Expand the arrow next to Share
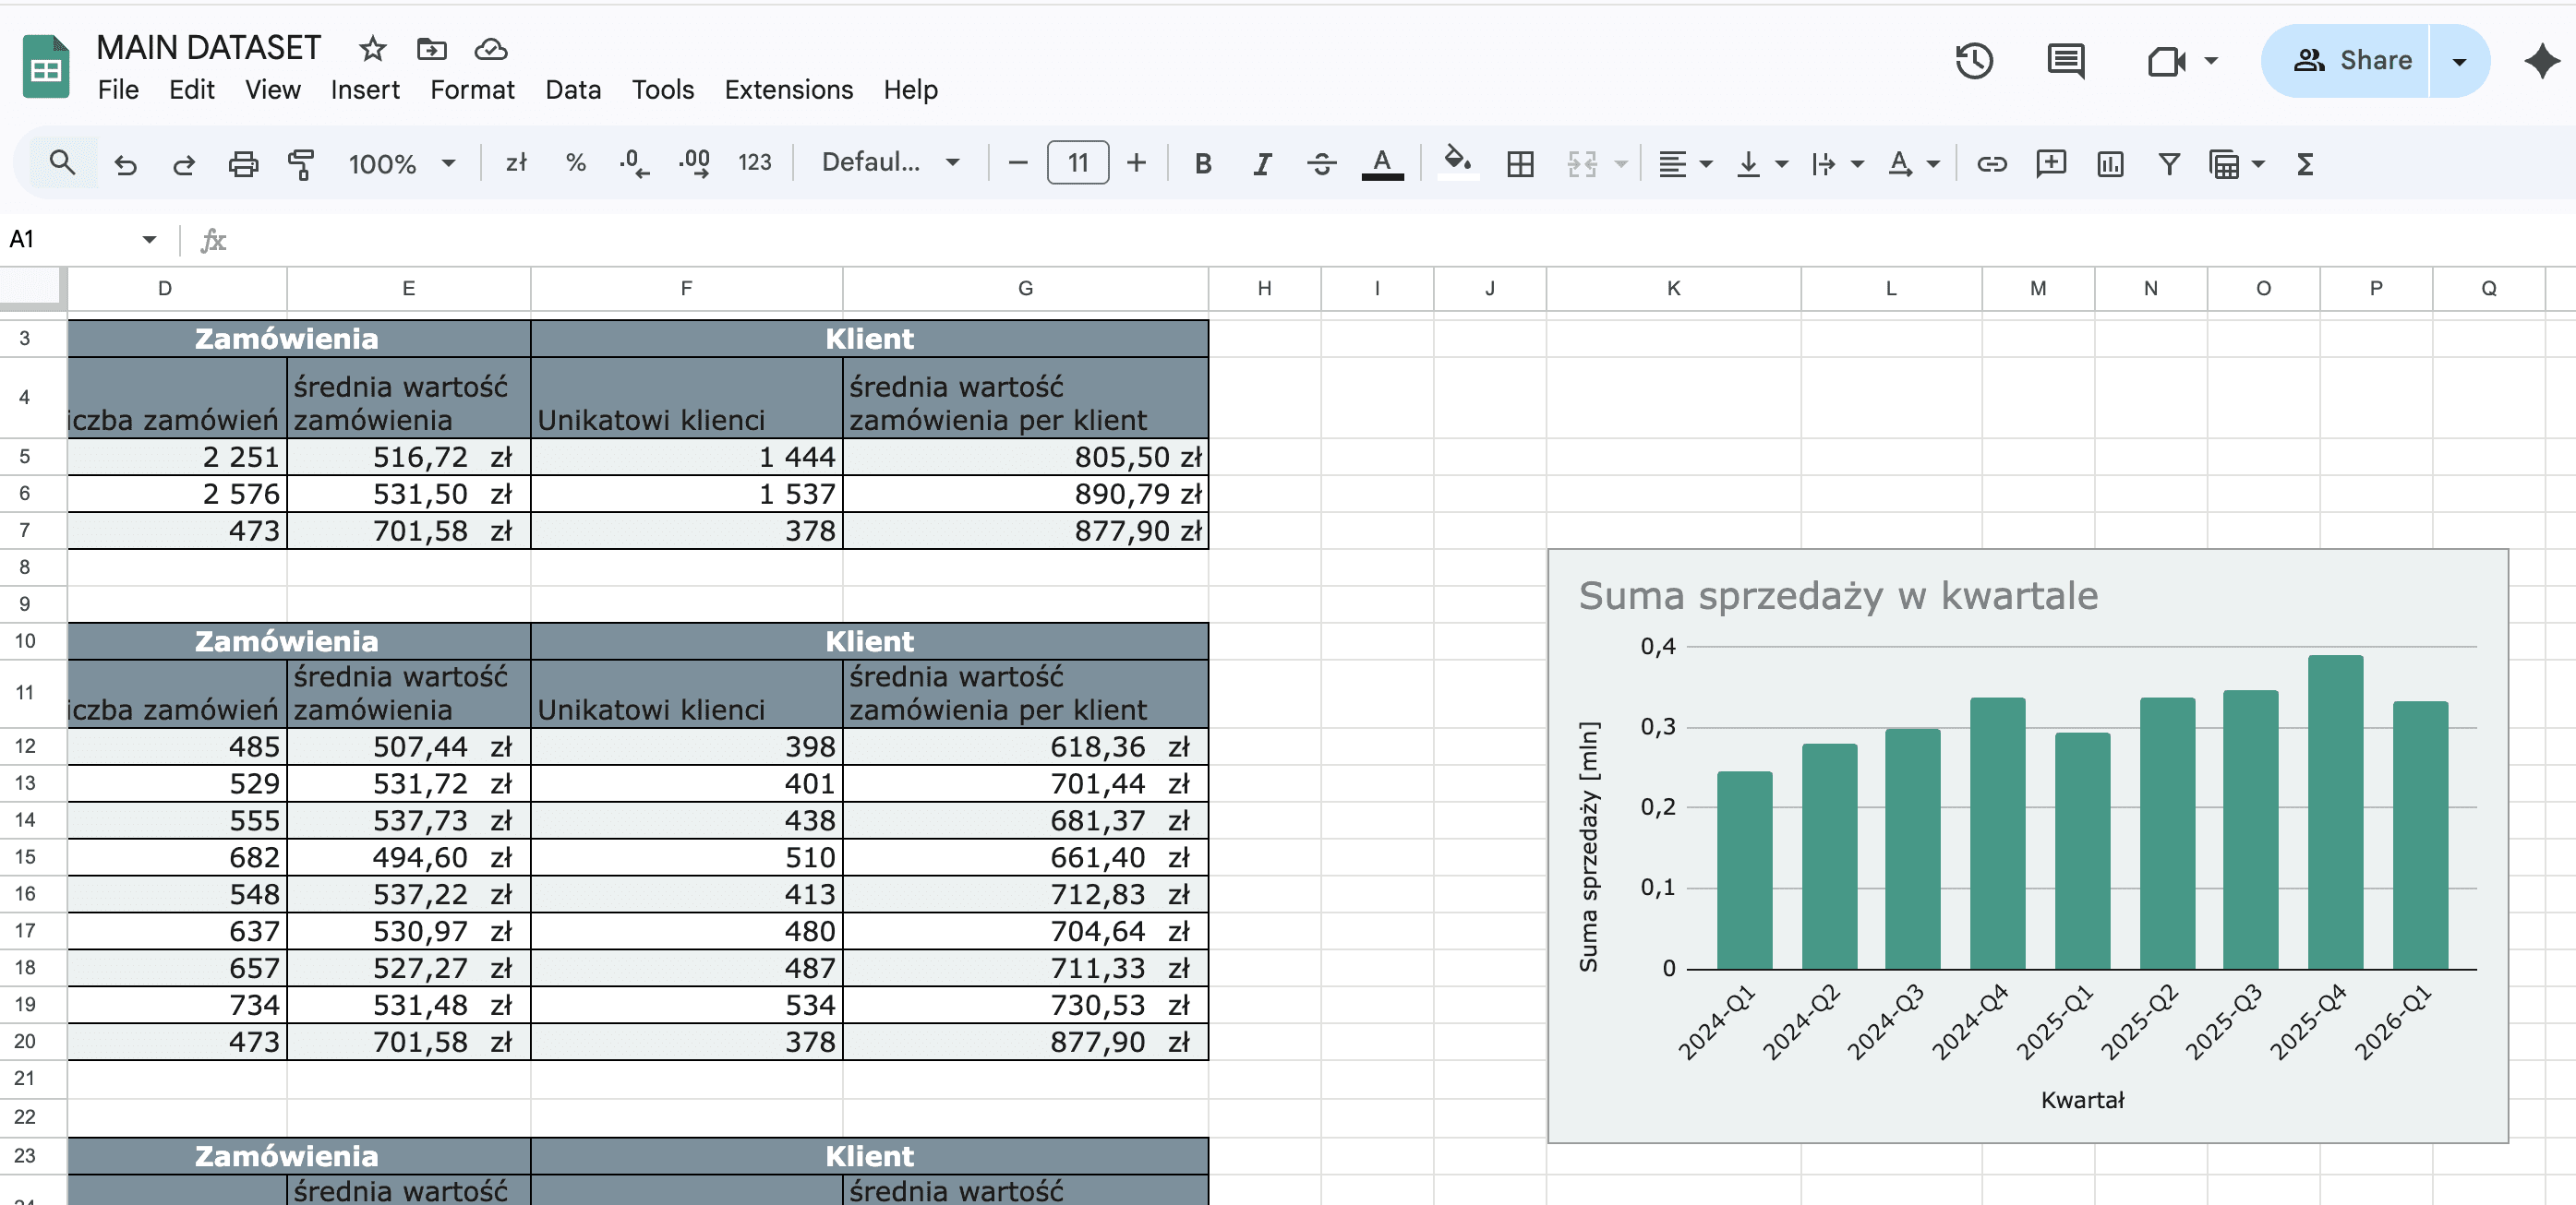The height and width of the screenshot is (1205, 2576). pyautogui.click(x=2459, y=61)
